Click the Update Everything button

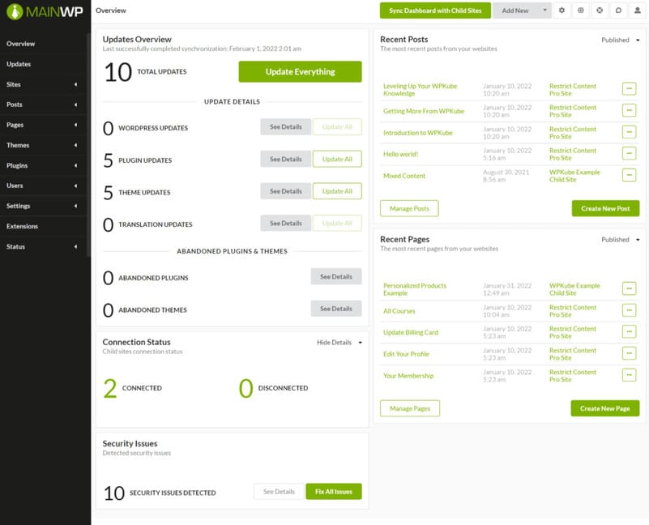click(300, 71)
